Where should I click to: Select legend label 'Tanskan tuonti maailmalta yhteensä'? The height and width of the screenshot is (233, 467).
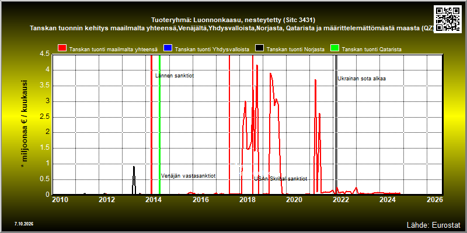113,50
